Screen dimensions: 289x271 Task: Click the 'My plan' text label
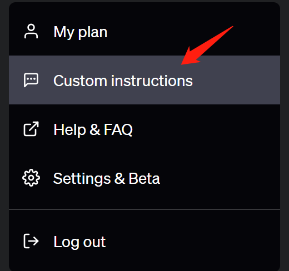point(81,32)
